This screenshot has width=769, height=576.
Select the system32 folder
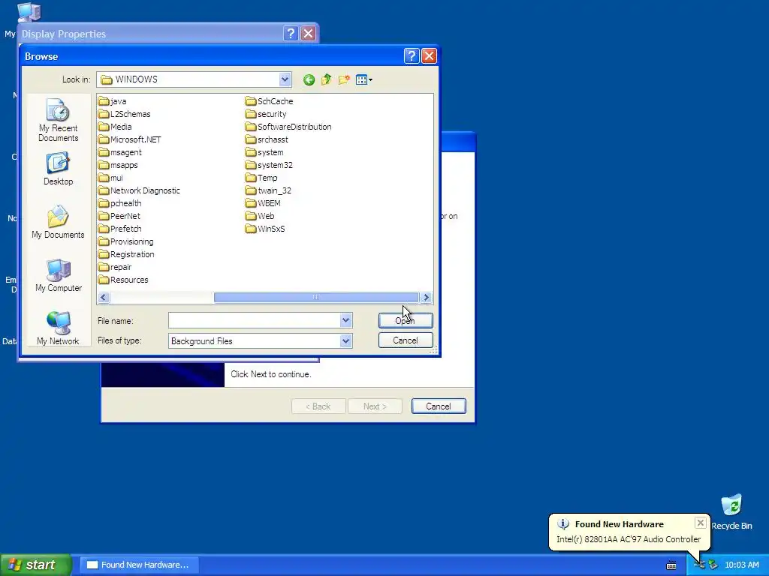pyautogui.click(x=269, y=165)
